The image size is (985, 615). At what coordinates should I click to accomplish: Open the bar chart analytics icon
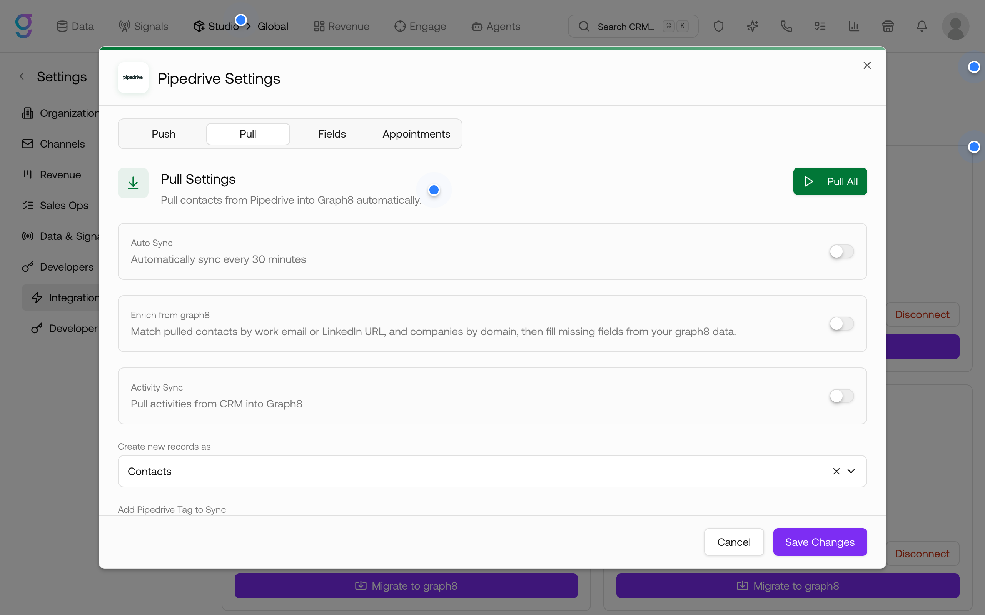854,27
